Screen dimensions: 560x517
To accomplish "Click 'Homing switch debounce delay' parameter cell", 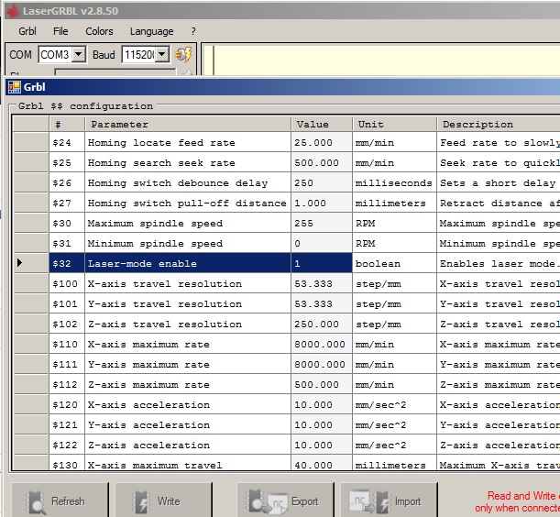I will (x=188, y=183).
